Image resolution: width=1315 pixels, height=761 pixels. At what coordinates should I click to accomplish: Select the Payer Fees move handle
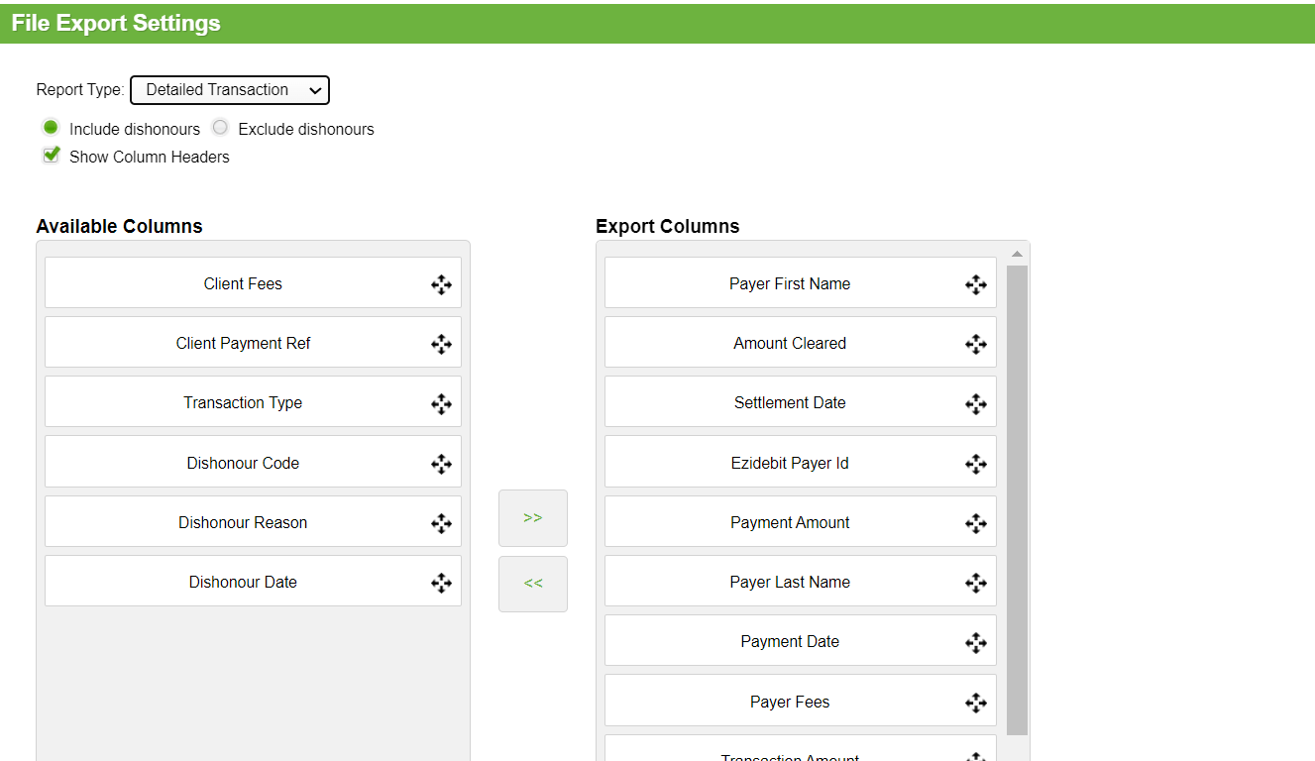976,703
